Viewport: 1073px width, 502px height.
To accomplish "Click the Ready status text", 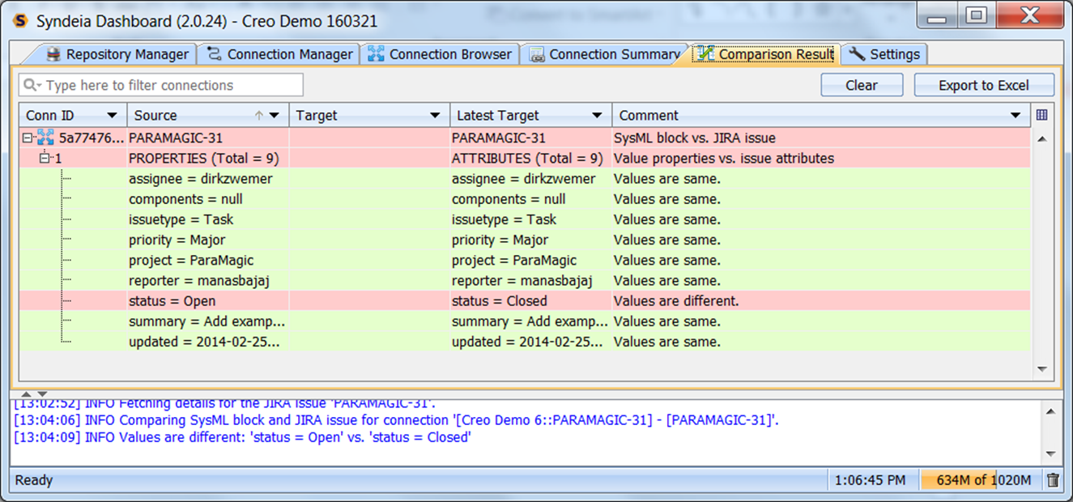I will 34,480.
